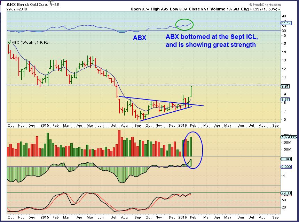Viewport: 299px width, 222px height.
Task: Click the 11 price level on the right axis
Action: (284, 77)
